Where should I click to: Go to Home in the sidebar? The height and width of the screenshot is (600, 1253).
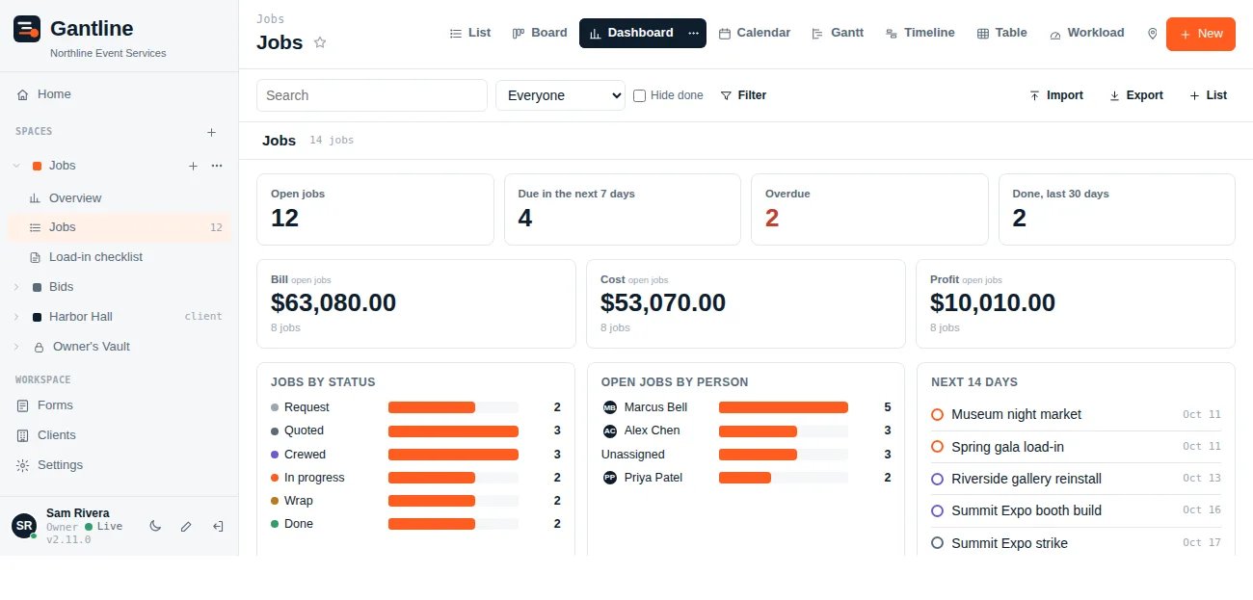[119, 94]
